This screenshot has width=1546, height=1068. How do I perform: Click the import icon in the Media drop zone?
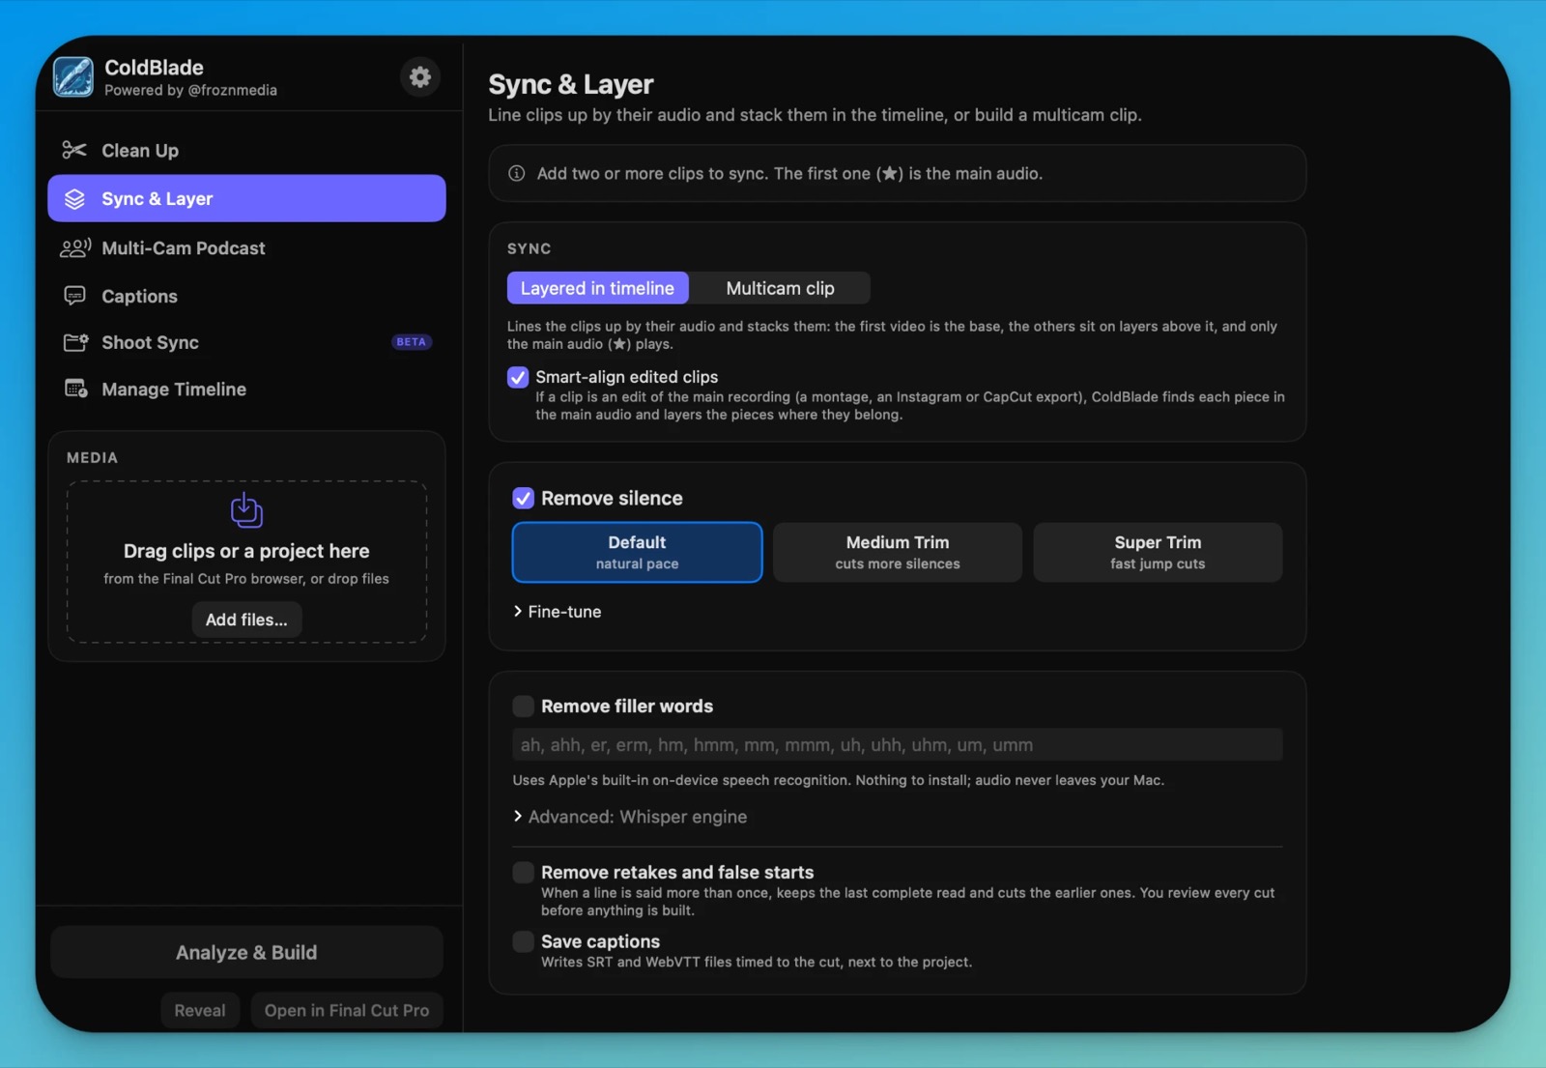pos(246,509)
